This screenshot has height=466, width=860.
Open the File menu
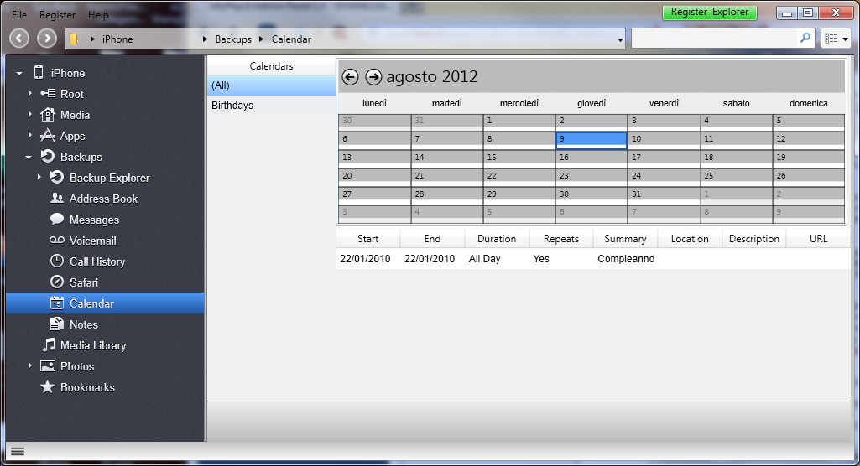tap(19, 15)
